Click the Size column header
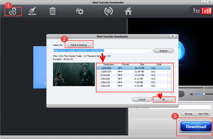This screenshot has height=139, width=213. [142, 64]
